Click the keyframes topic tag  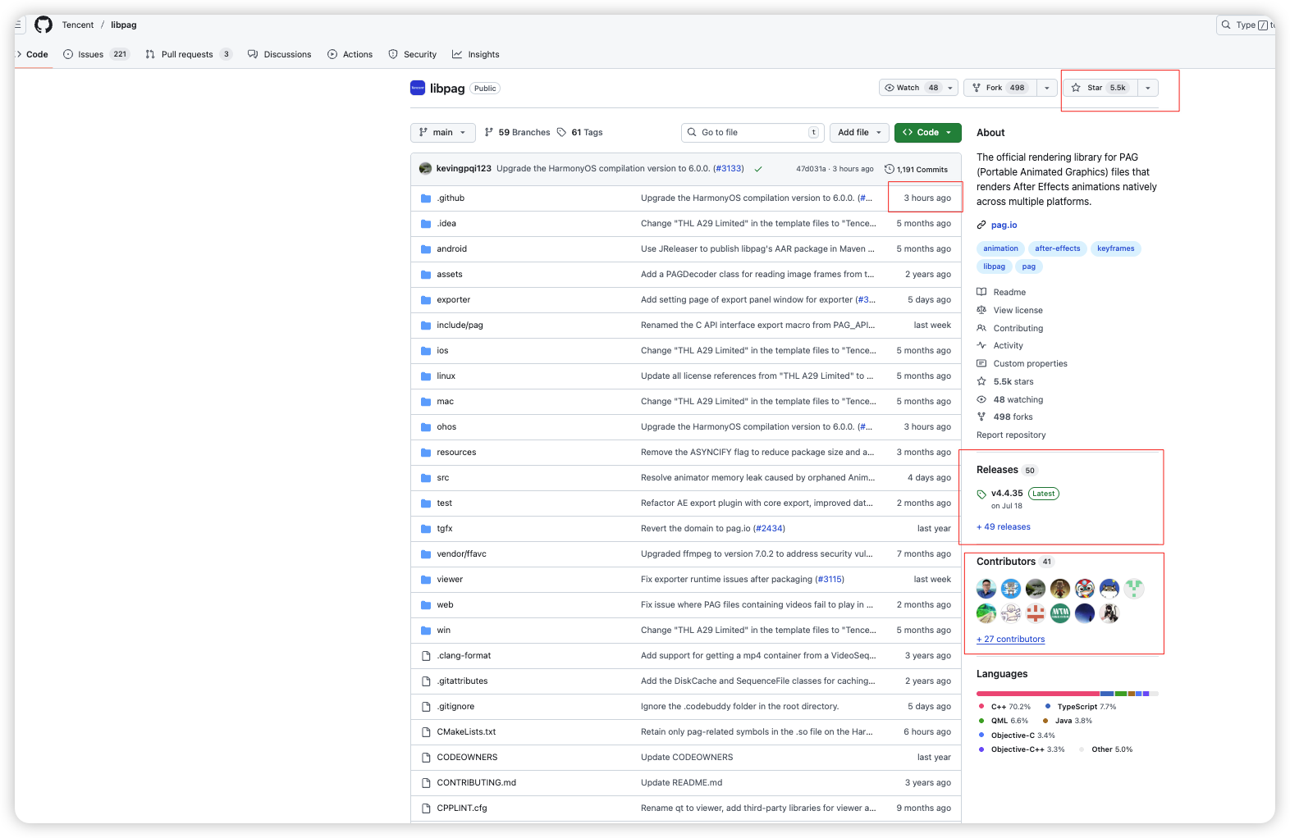(x=1116, y=248)
